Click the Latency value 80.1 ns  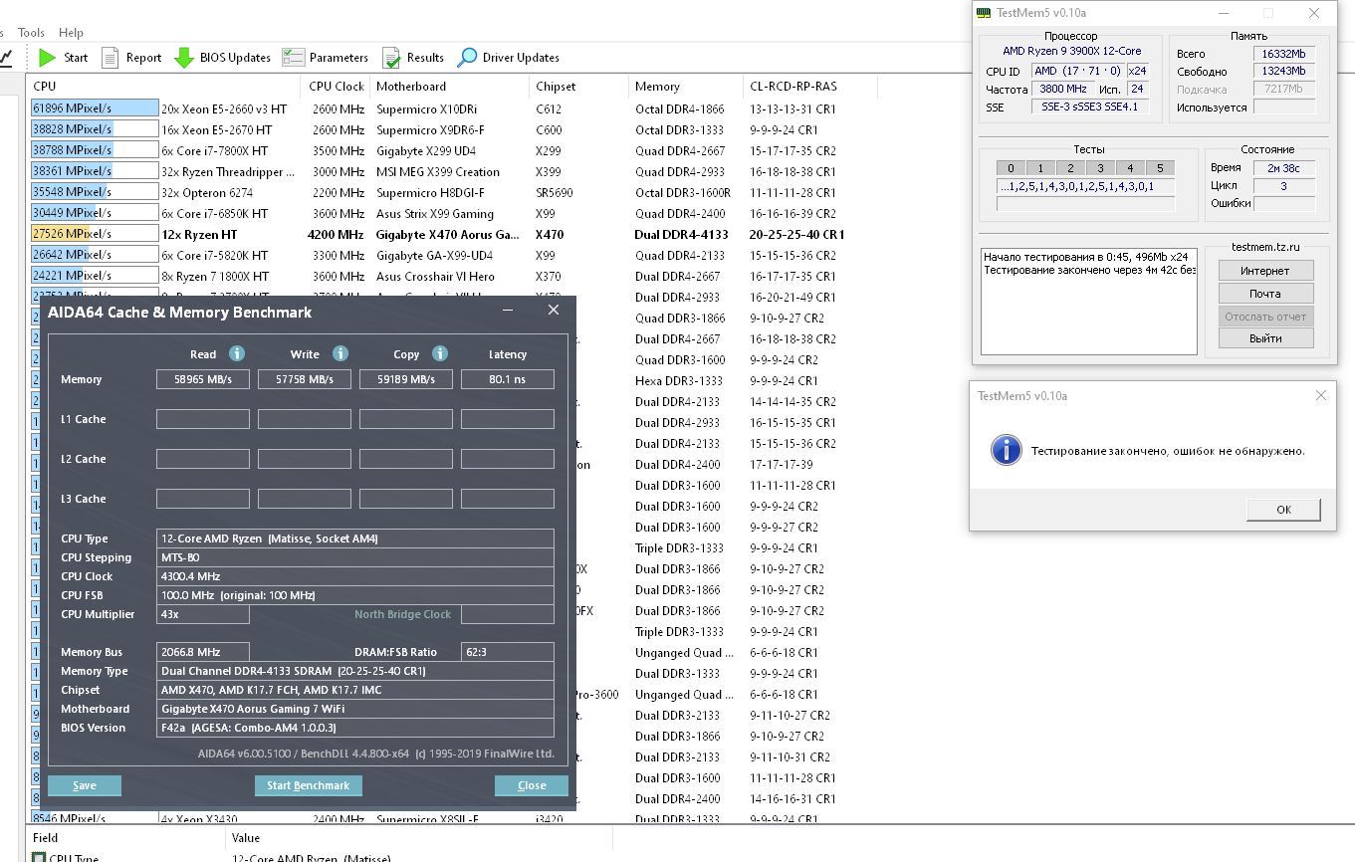click(x=508, y=379)
